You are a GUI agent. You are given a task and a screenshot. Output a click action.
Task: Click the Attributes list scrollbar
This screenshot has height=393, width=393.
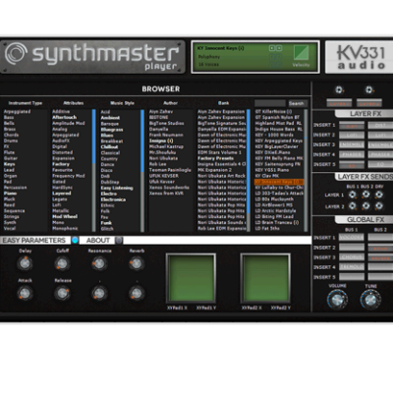(94, 170)
